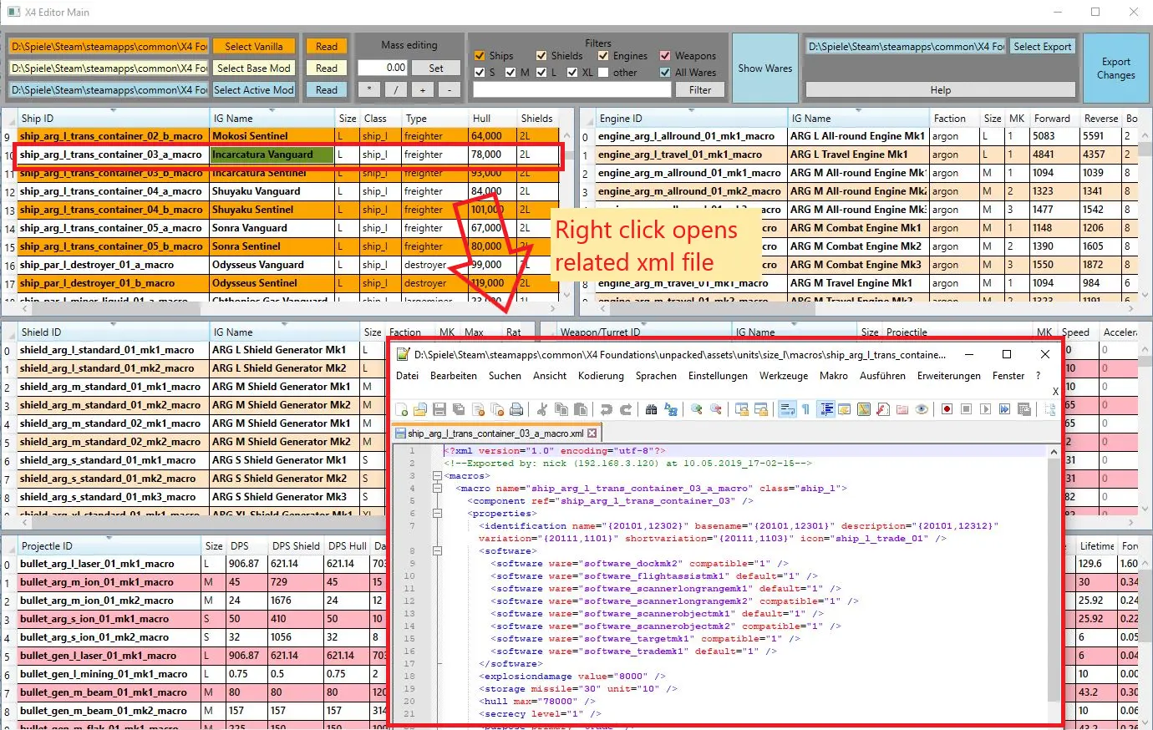Toggle the Ships filter checkbox
The image size is (1153, 730).
pos(480,56)
